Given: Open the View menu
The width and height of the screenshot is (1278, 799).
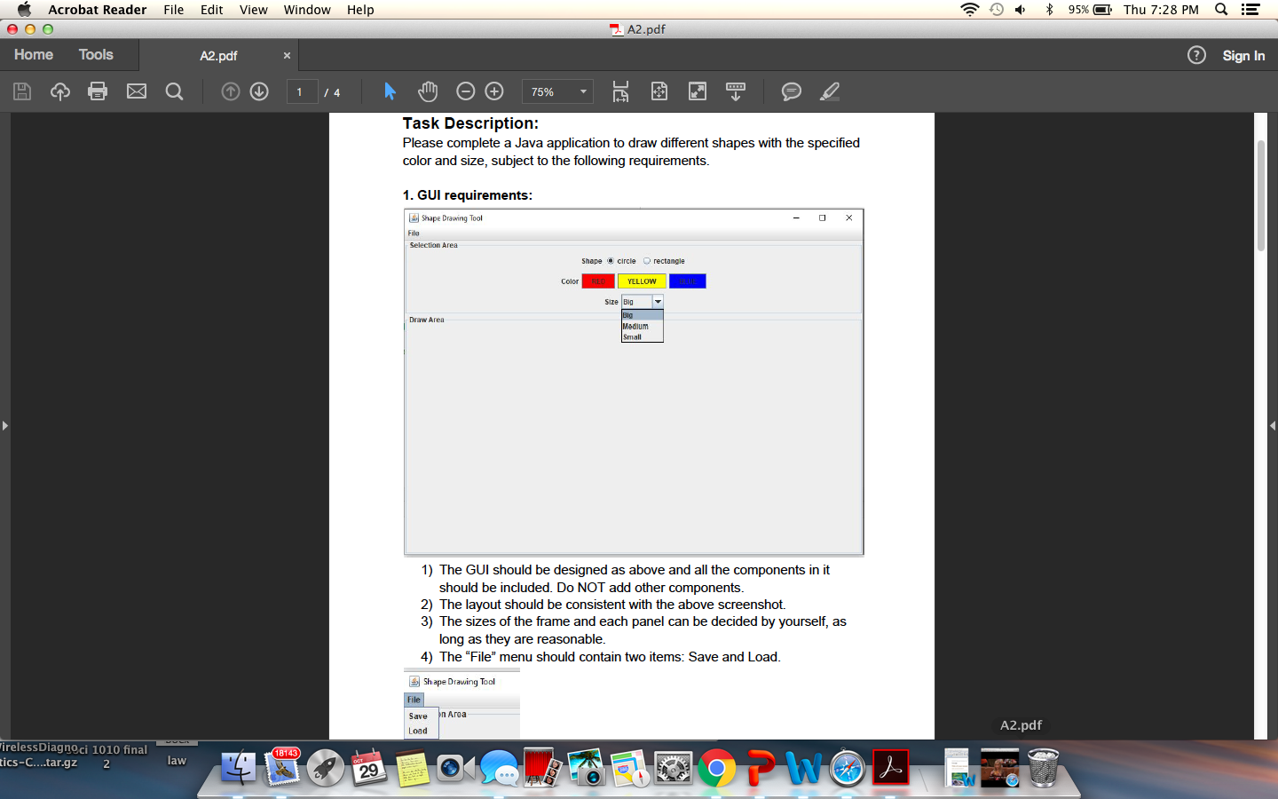Looking at the screenshot, I should (254, 10).
